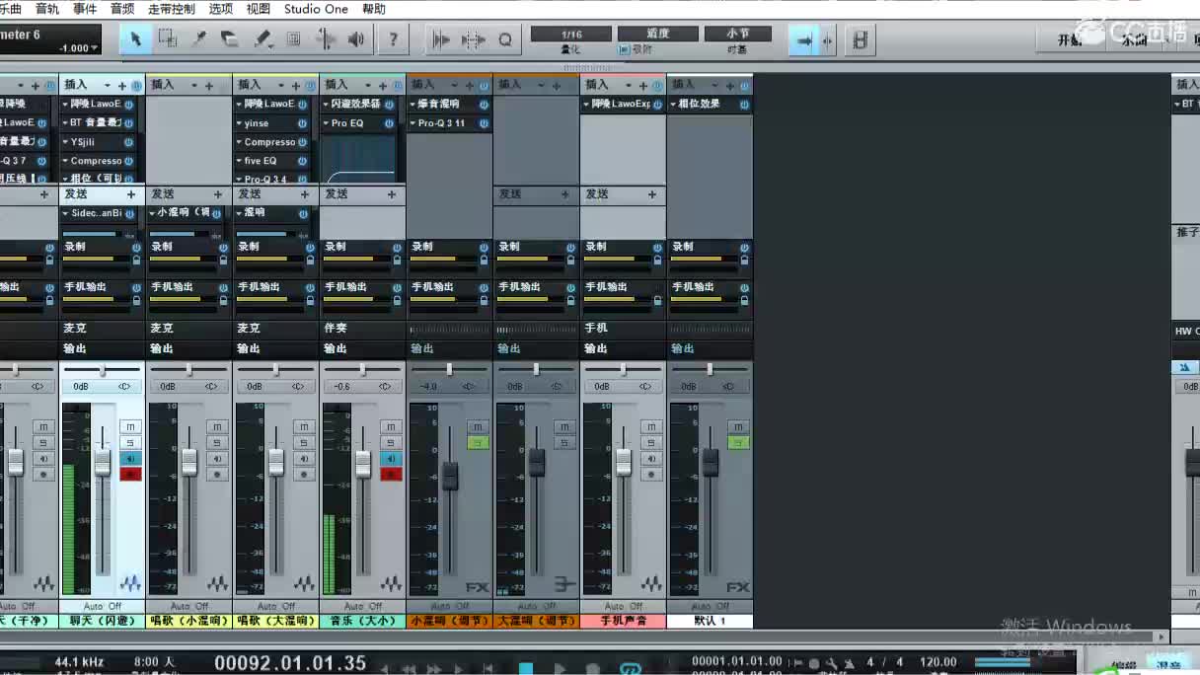This screenshot has width=1200, height=675.
Task: Click the film-strip icon next to autoscroll
Action: click(x=861, y=40)
